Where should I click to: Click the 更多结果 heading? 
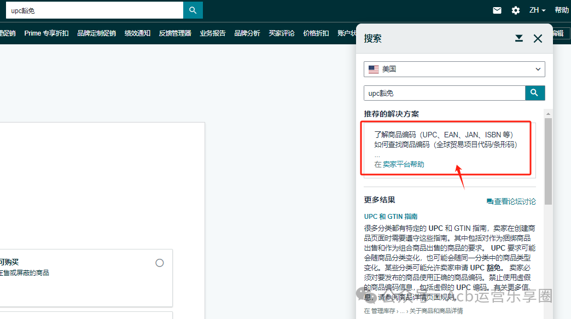coord(380,200)
